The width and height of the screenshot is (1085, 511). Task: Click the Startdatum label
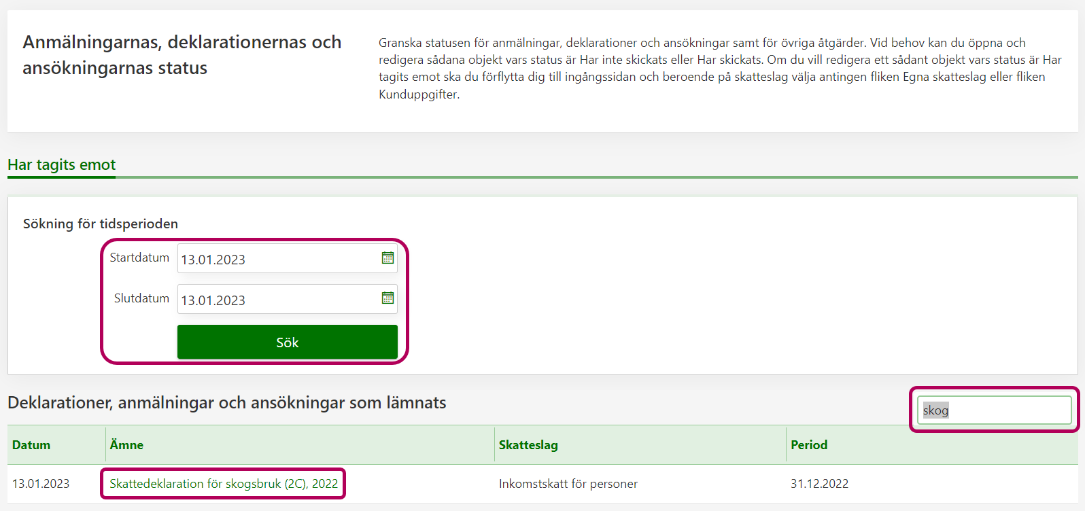(139, 258)
